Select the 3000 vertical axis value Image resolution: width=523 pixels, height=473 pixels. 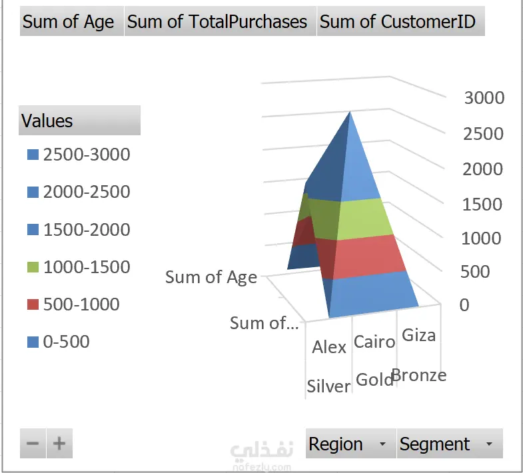click(484, 98)
